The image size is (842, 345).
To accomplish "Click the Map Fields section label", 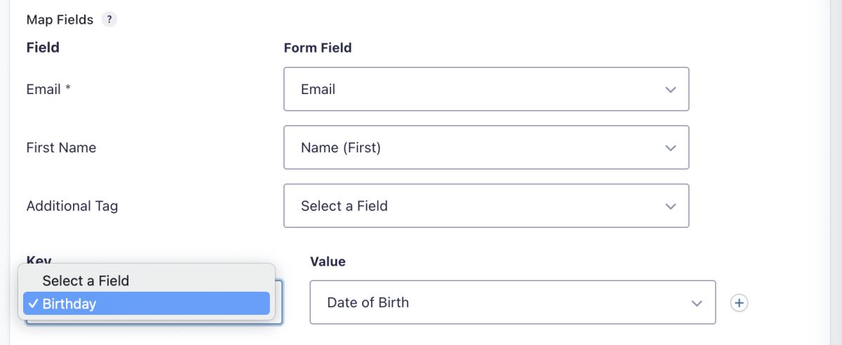I will (x=60, y=20).
